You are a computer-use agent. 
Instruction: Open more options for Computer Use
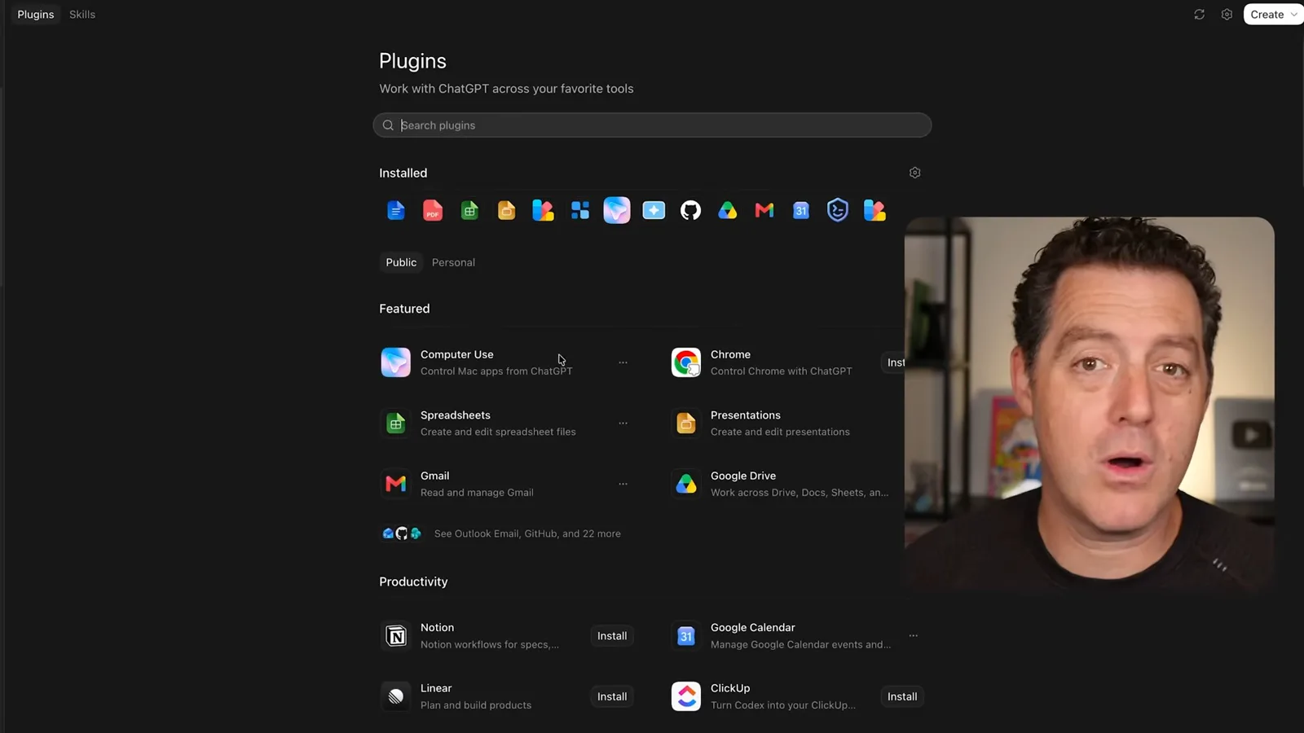(x=623, y=362)
